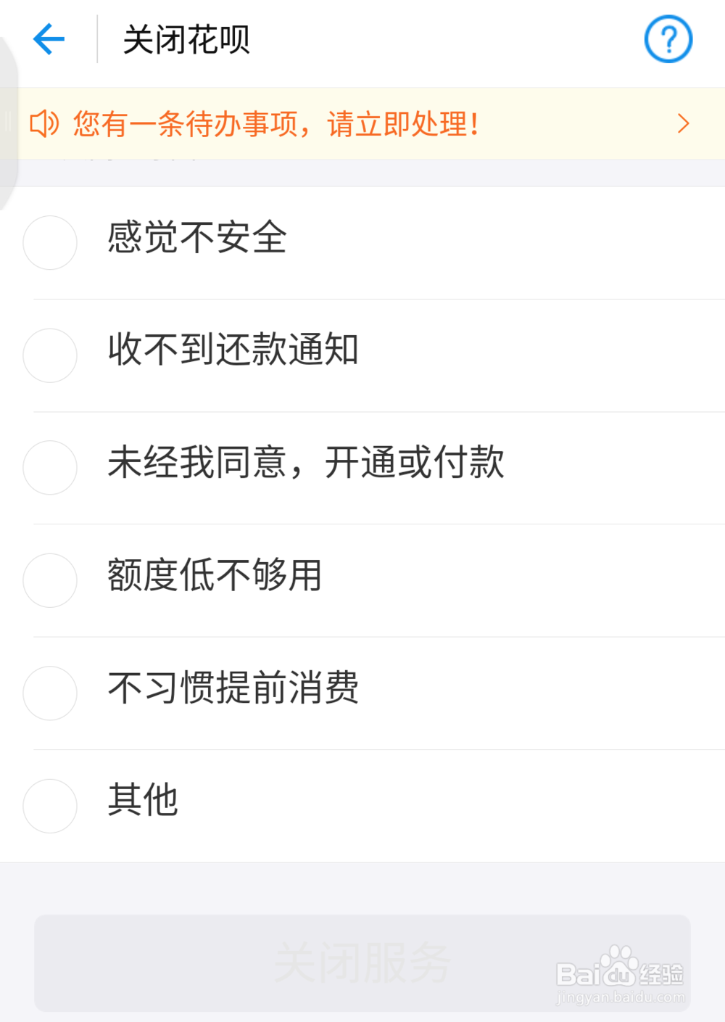Image resolution: width=725 pixels, height=1022 pixels.
Task: Click the 额度低不够用 reason label
Action: tap(215, 575)
